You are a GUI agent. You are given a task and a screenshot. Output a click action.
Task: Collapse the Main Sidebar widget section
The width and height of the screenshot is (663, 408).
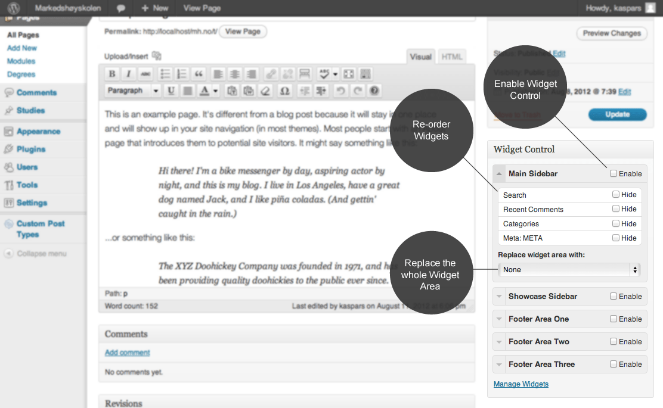click(499, 173)
